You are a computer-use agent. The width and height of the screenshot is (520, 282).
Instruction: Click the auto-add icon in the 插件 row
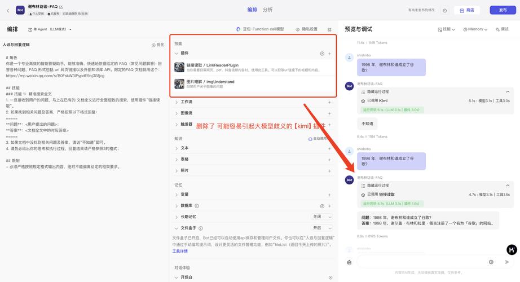pyautogui.click(x=322, y=54)
